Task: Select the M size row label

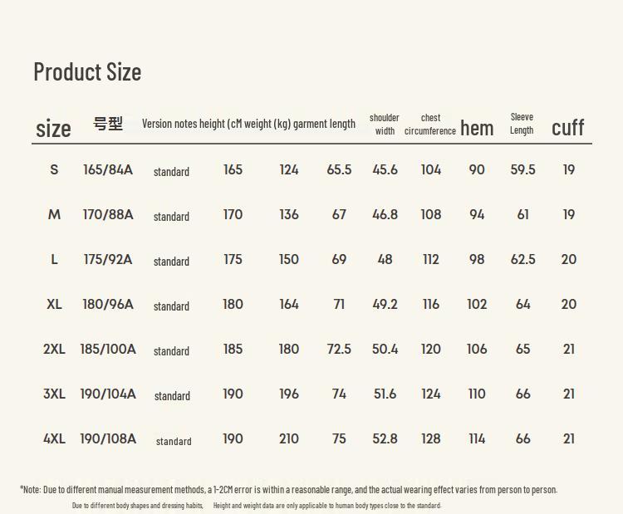Action: point(54,214)
